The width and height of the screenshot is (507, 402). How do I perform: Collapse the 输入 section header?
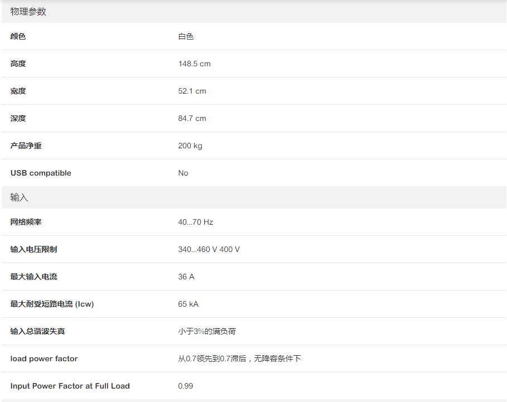click(x=20, y=197)
